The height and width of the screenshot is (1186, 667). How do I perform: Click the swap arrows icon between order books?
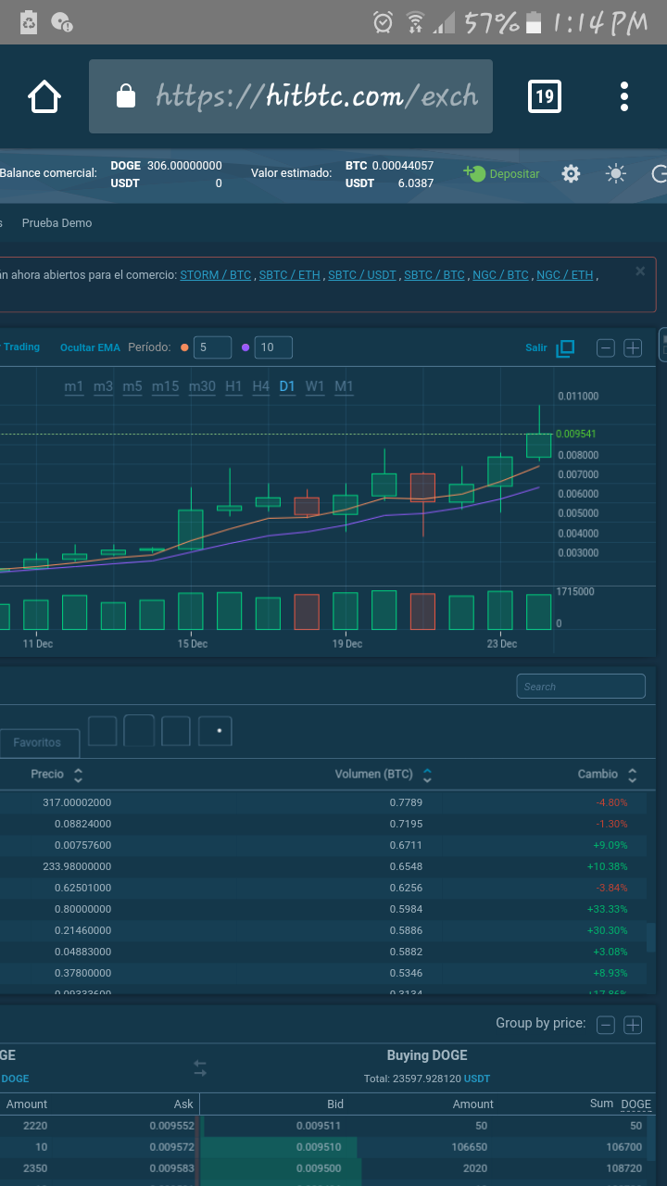pos(200,1068)
